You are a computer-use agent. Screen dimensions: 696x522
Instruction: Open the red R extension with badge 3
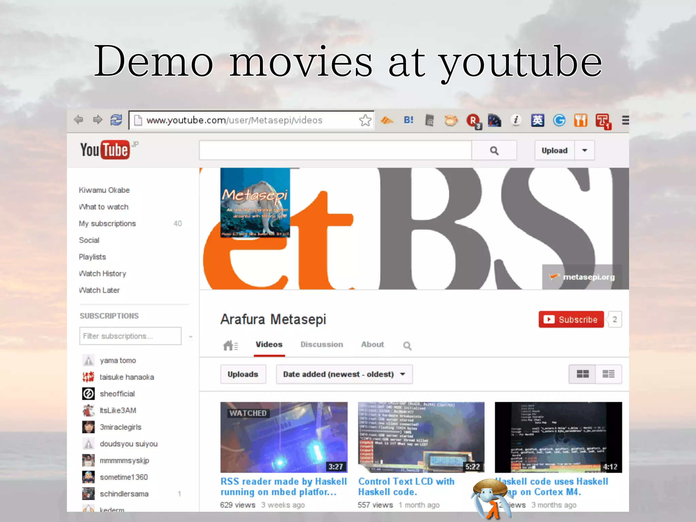[x=474, y=121]
